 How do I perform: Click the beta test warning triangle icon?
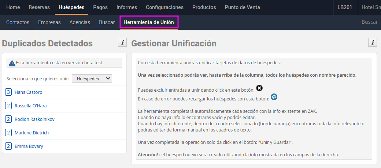click(x=12, y=63)
